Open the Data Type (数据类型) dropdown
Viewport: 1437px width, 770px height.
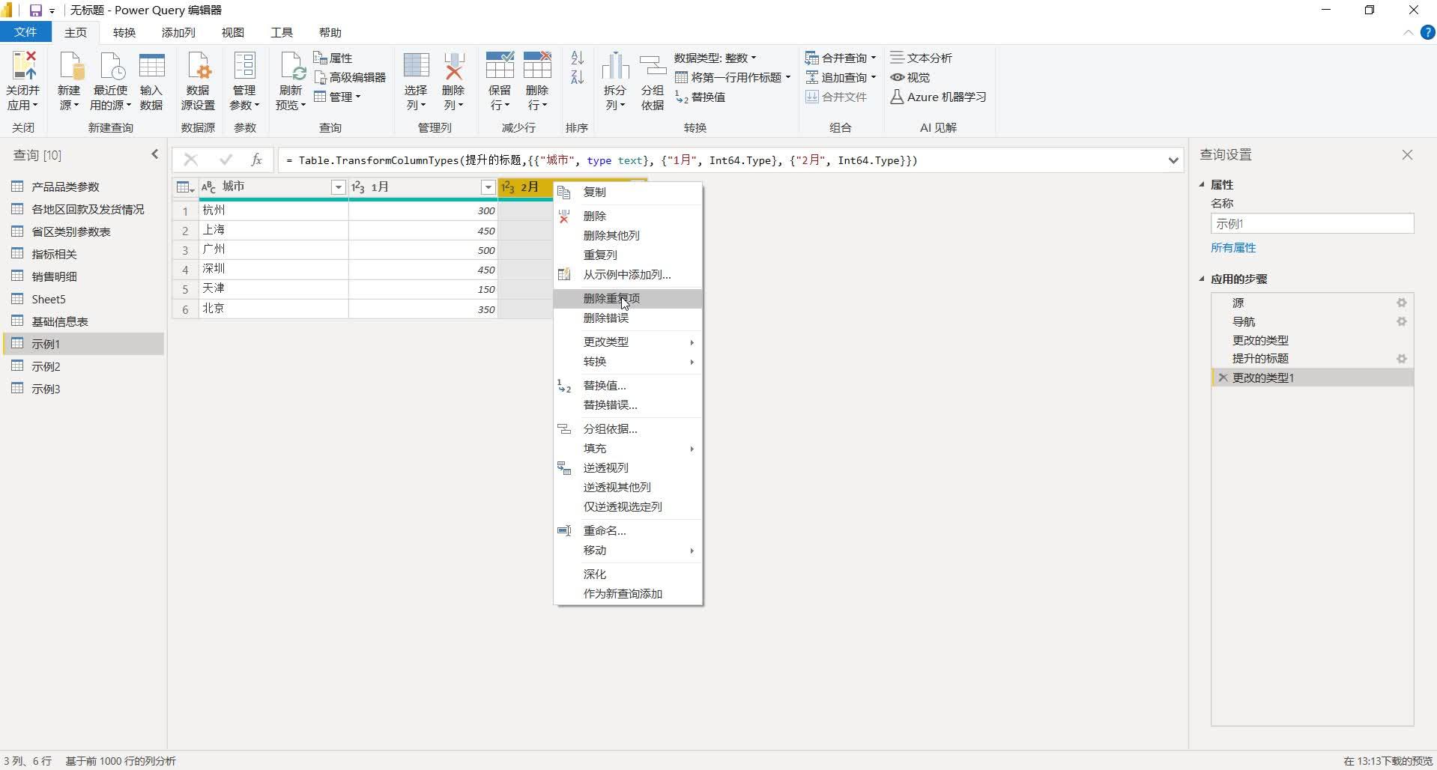716,58
